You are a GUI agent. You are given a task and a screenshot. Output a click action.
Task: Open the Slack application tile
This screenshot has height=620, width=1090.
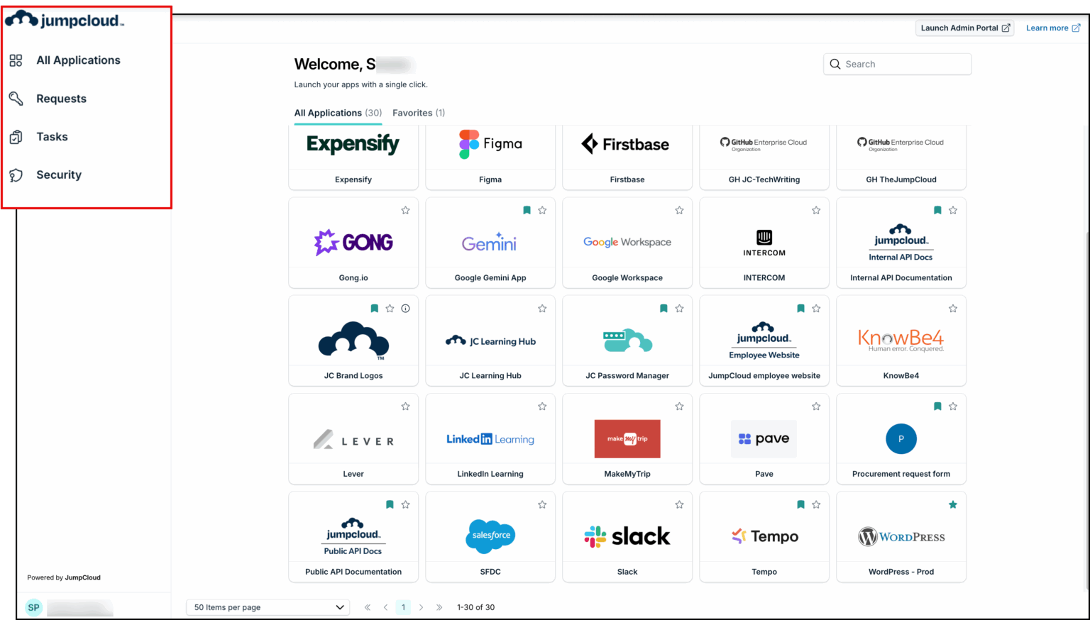point(627,537)
